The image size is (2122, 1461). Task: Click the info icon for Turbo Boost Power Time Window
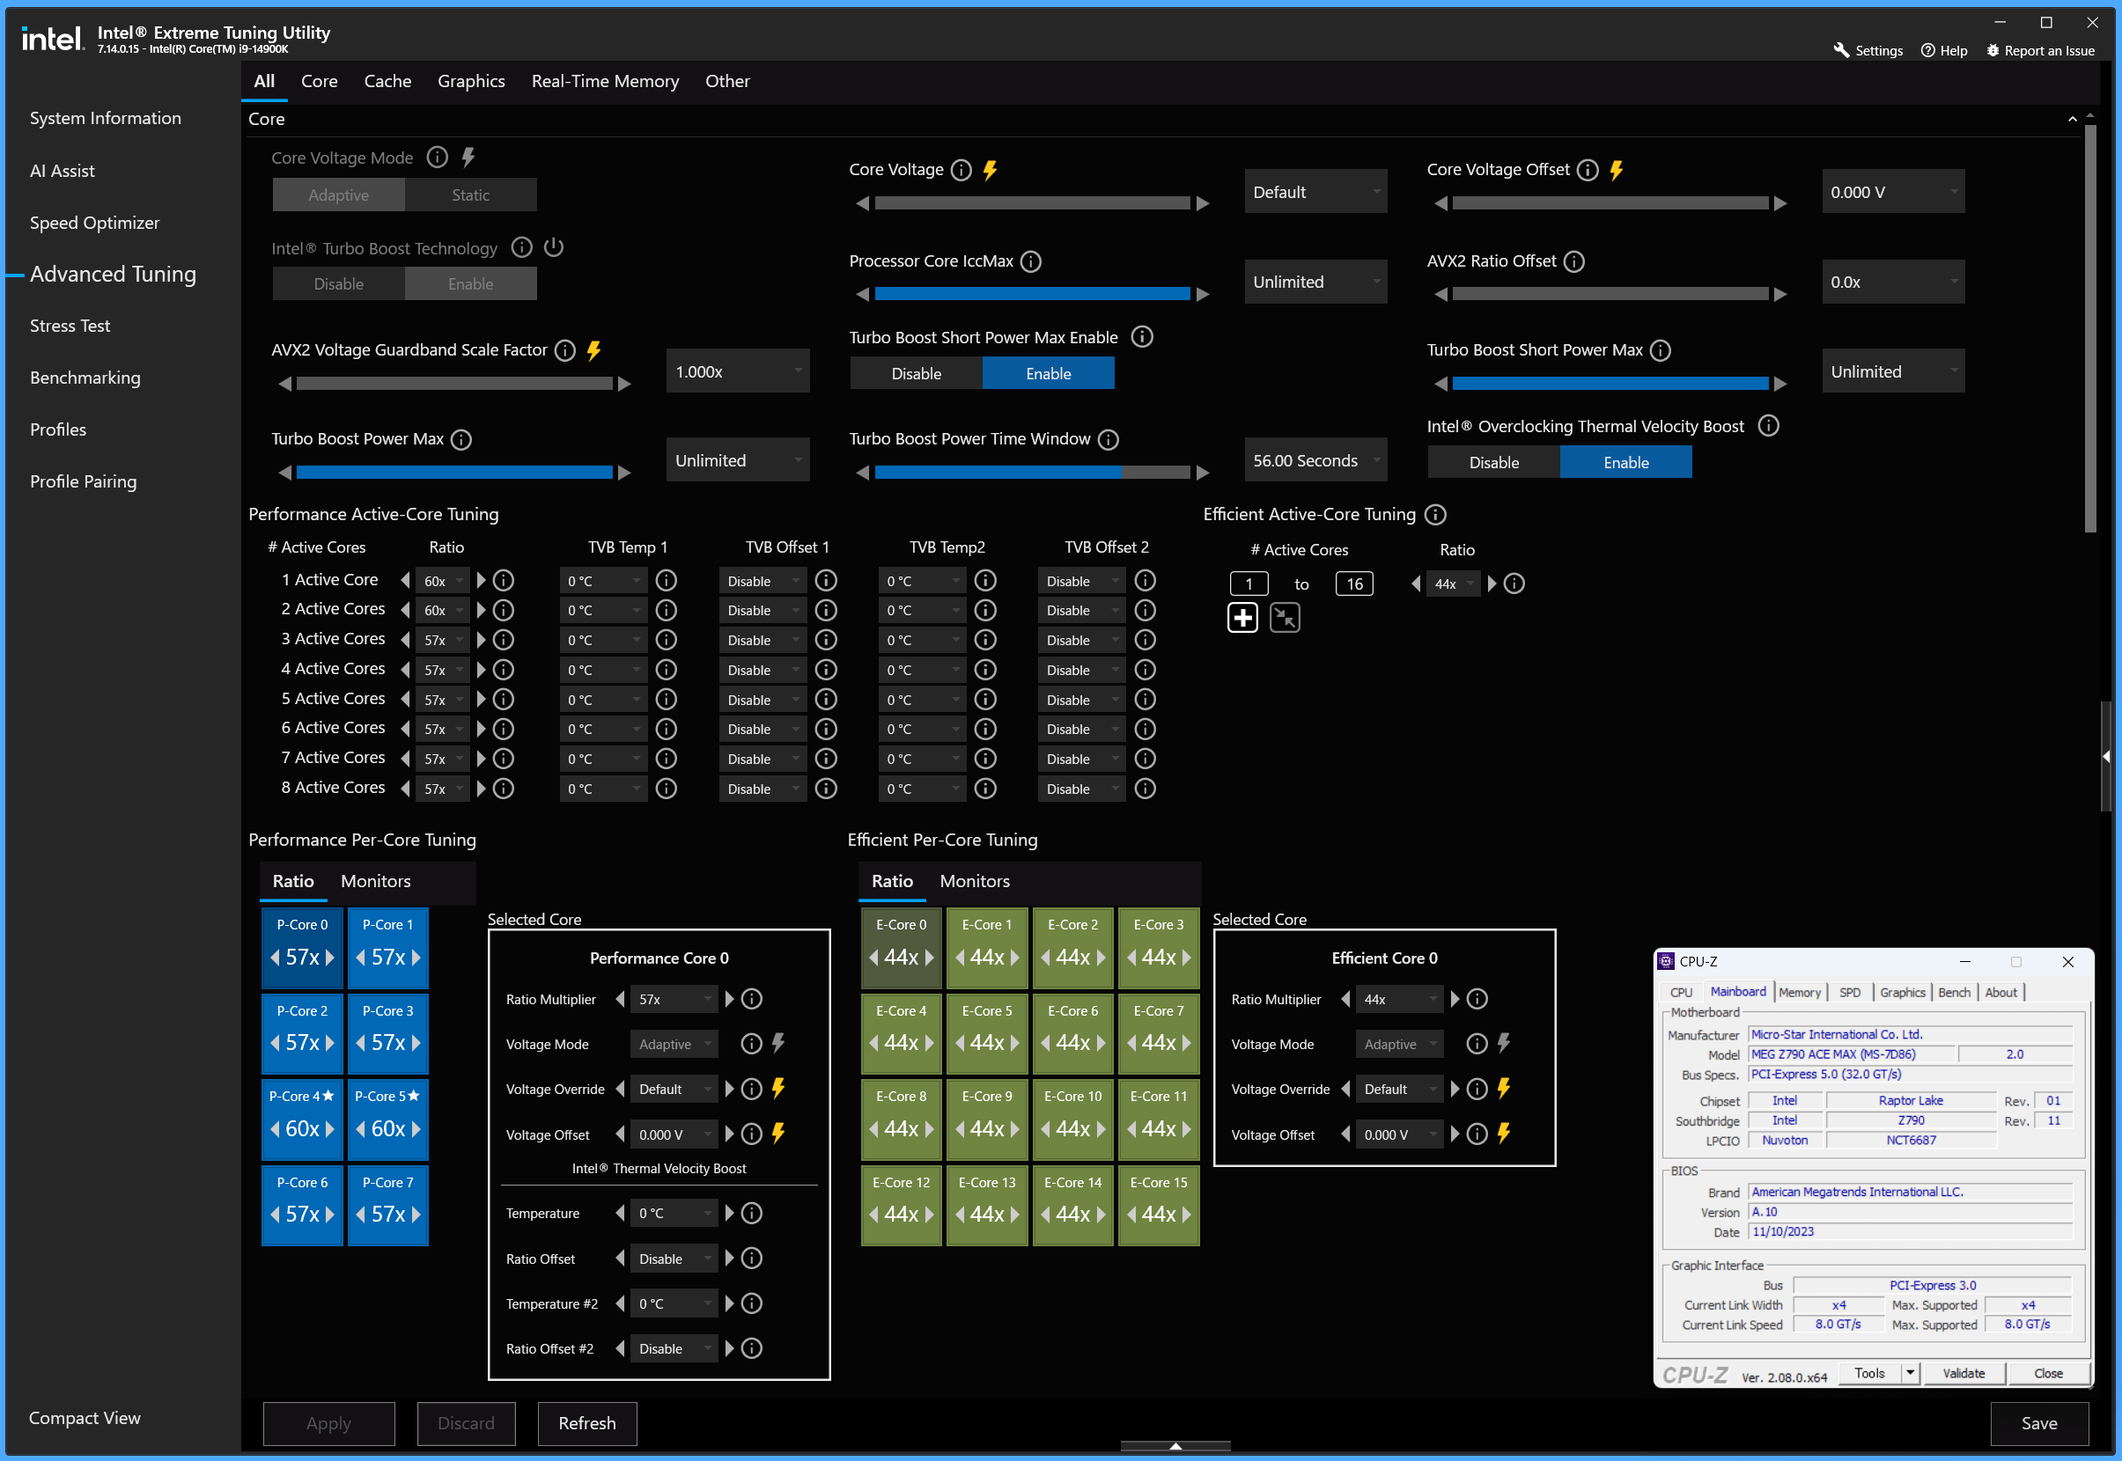pos(1109,439)
